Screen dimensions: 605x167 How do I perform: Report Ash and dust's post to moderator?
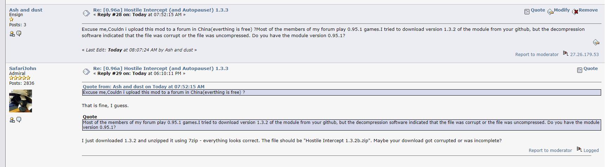coord(536,55)
